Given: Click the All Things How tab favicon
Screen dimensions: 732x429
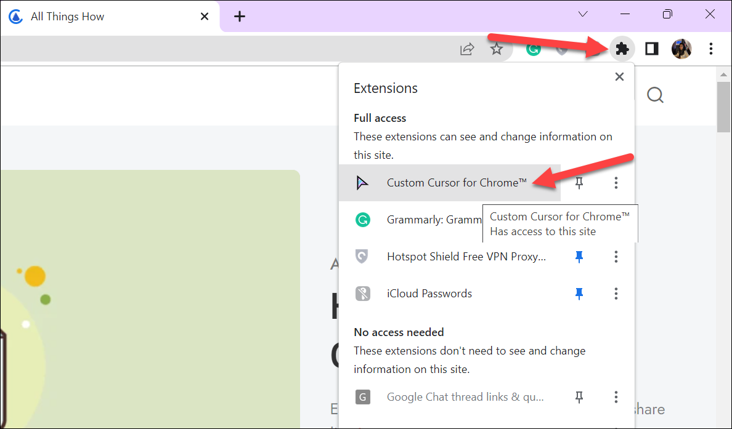Looking at the screenshot, I should 16,17.
